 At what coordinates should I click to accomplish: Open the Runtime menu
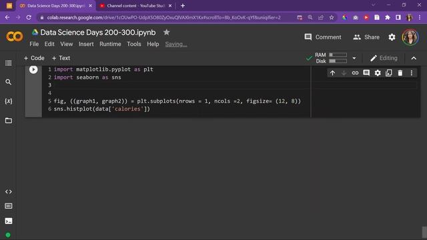tap(110, 44)
